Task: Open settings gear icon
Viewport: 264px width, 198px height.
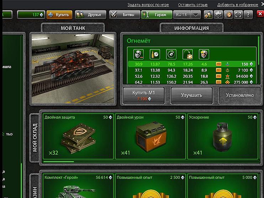Action: pos(218,15)
